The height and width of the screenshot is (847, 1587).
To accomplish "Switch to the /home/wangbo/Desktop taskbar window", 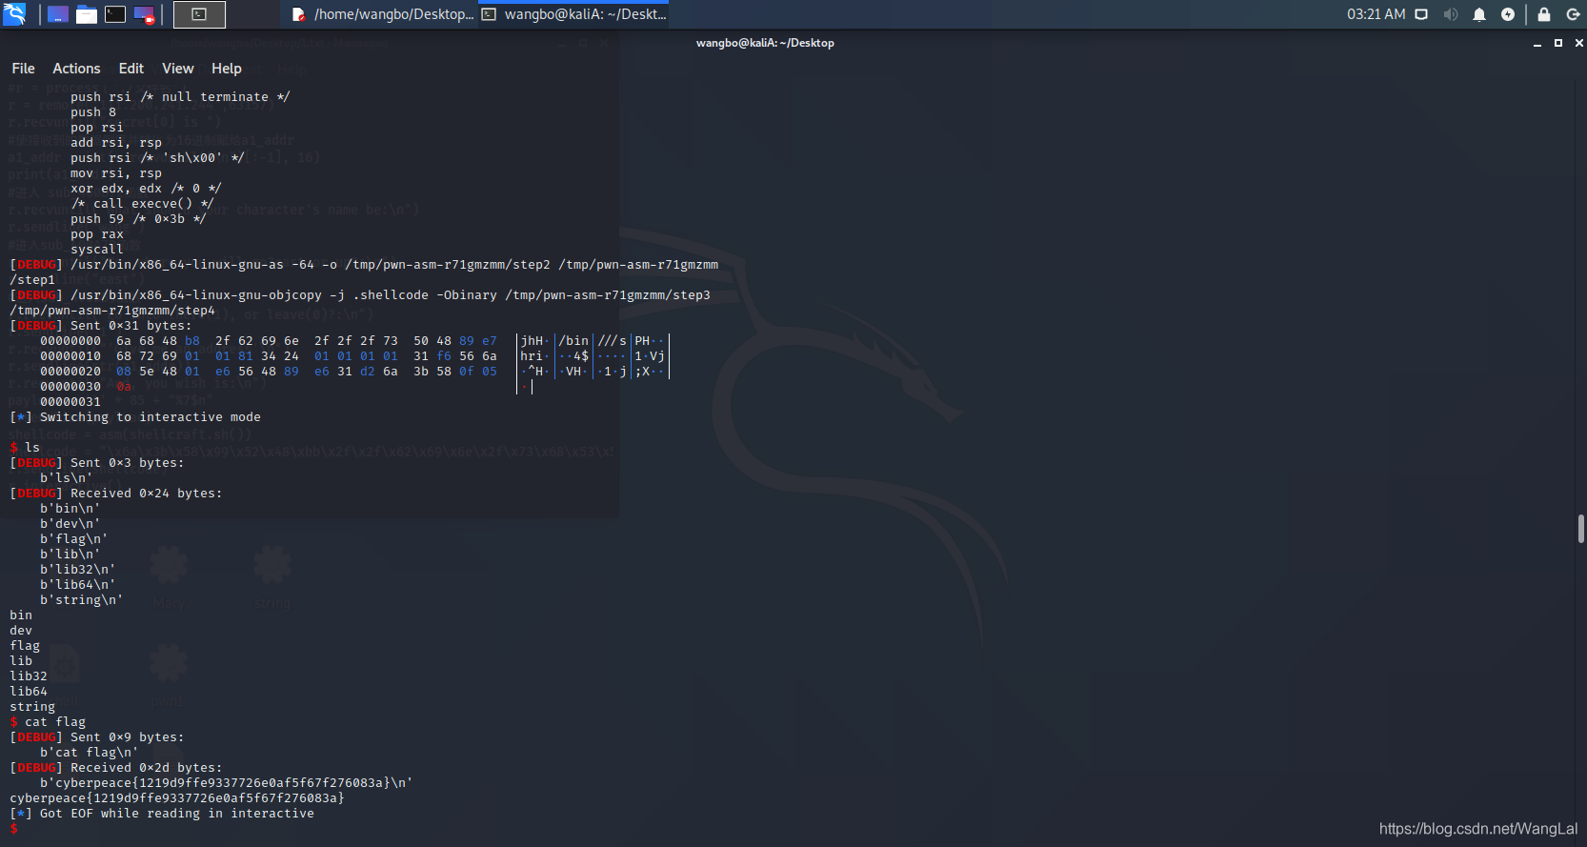I will point(381,14).
